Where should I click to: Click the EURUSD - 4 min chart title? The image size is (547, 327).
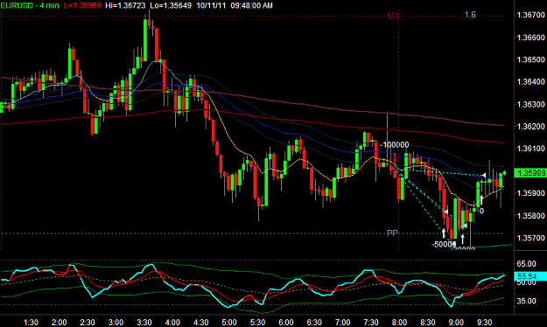point(30,5)
